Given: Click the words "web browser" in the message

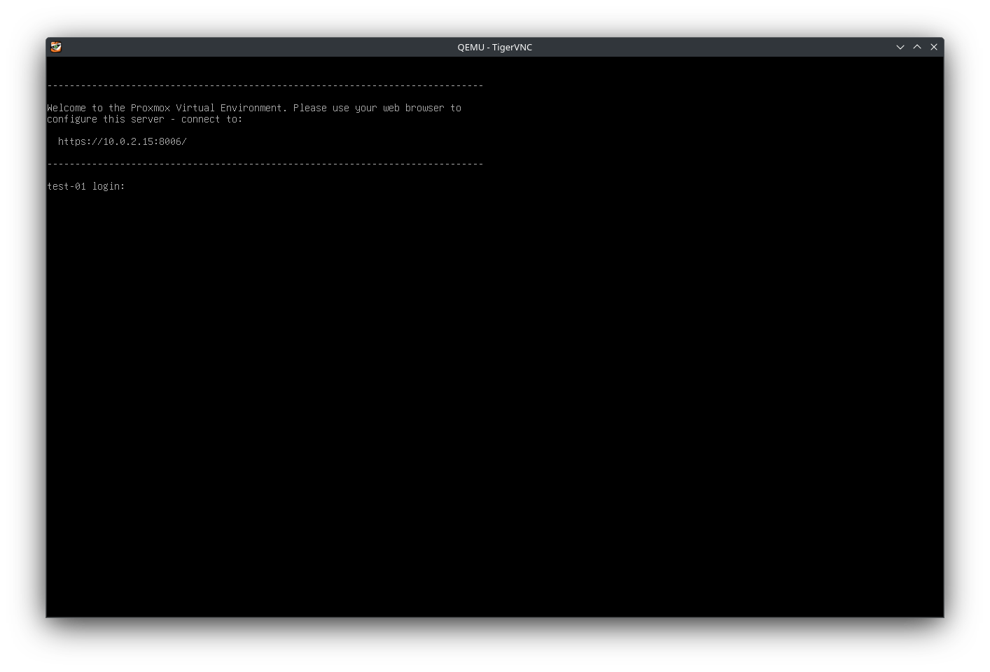Looking at the screenshot, I should point(413,108).
